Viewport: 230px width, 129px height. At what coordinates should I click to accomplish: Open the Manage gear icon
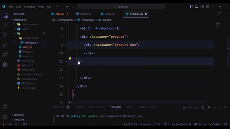[x=5, y=116]
